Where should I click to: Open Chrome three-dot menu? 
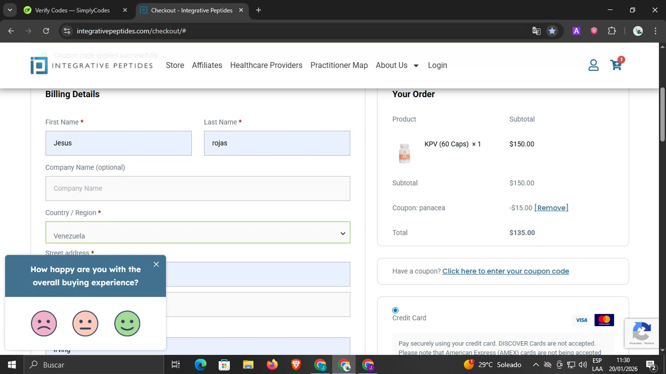point(655,31)
